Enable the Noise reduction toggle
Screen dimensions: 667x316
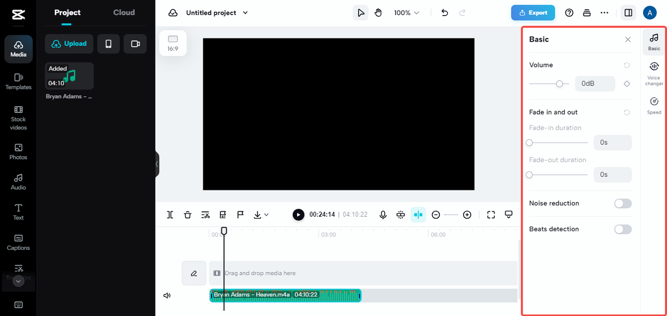pyautogui.click(x=623, y=203)
